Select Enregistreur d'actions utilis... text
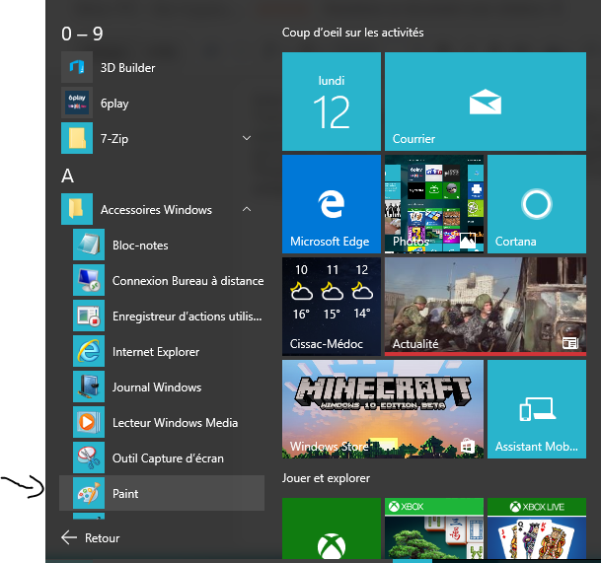This screenshot has width=601, height=563. click(x=188, y=317)
